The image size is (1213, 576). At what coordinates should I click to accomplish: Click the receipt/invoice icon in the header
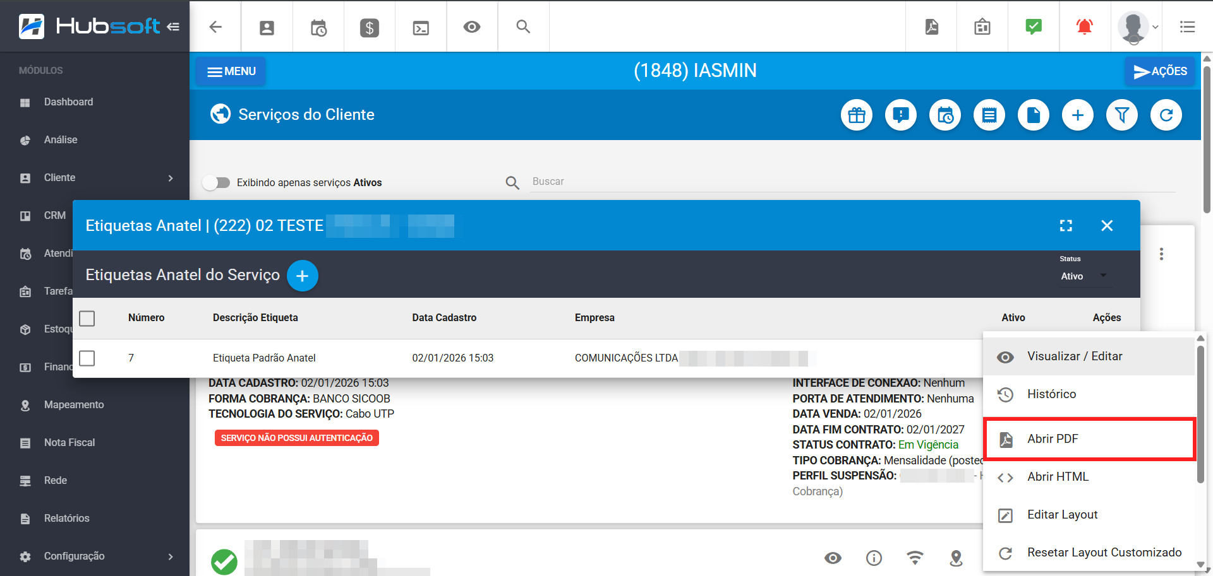(x=989, y=115)
